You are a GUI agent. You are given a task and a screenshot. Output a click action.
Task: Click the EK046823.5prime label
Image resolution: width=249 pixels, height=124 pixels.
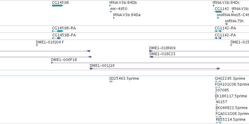tap(231, 108)
